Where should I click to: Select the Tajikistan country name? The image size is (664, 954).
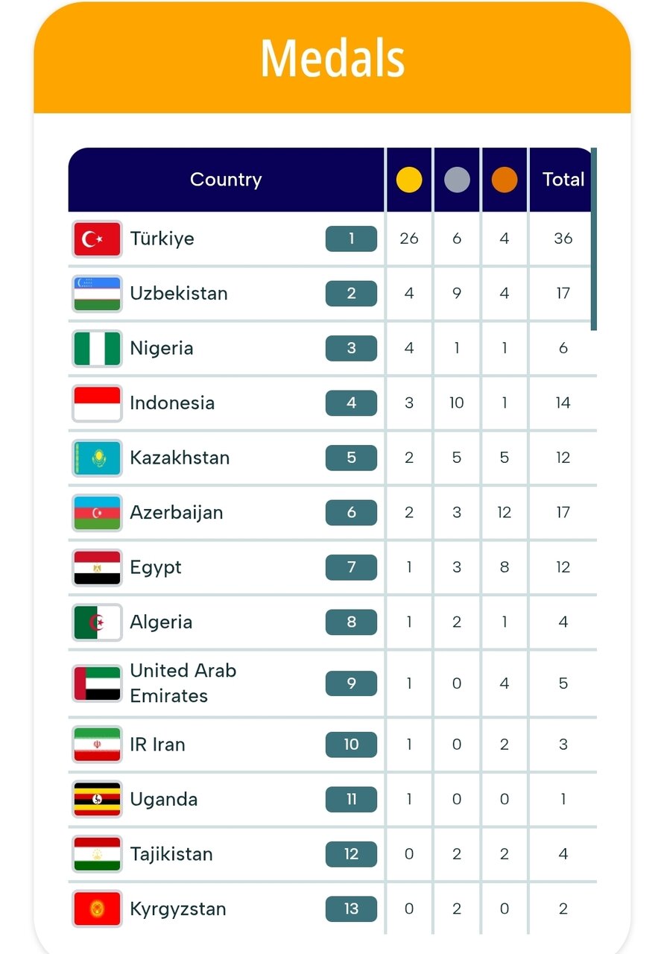point(171,854)
